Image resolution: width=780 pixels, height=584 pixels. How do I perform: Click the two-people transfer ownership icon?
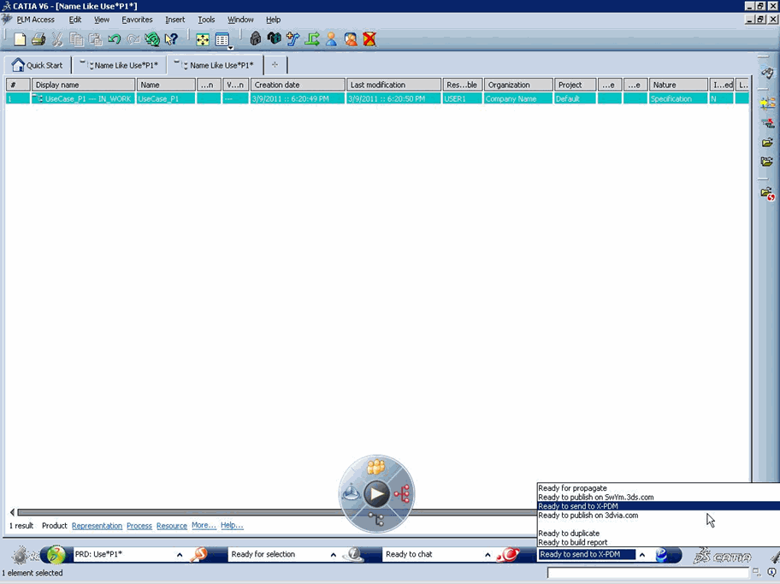(x=350, y=38)
